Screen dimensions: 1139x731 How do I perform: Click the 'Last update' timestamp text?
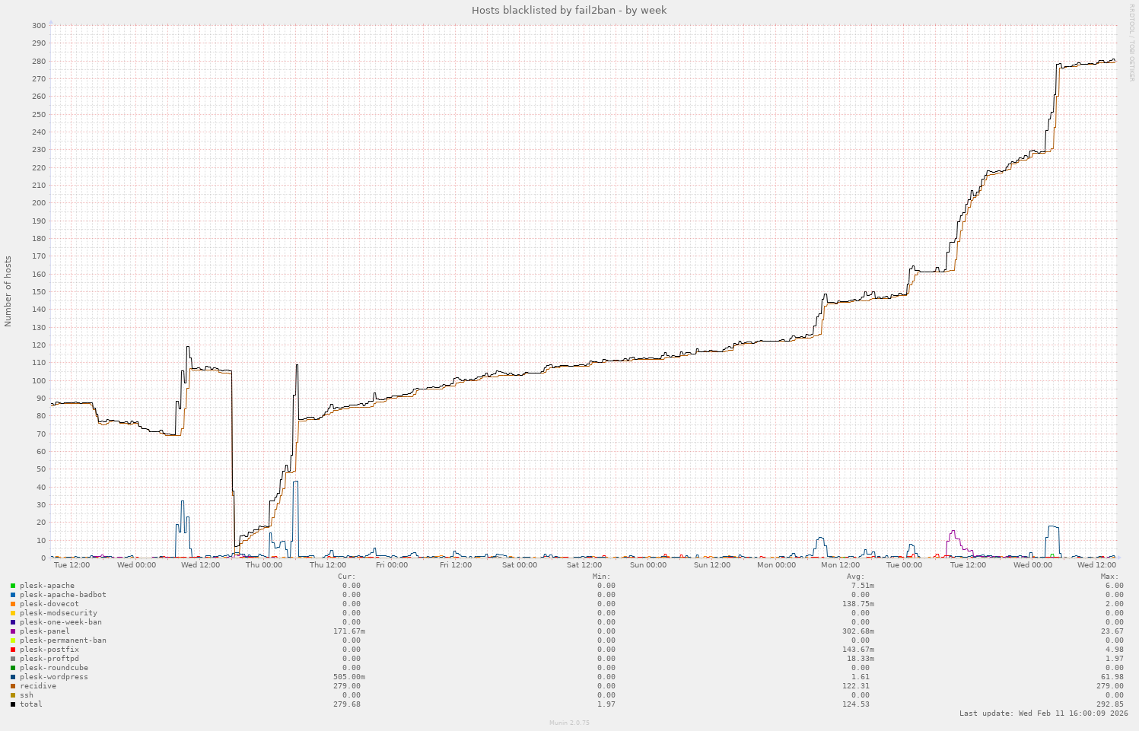(x=1043, y=714)
